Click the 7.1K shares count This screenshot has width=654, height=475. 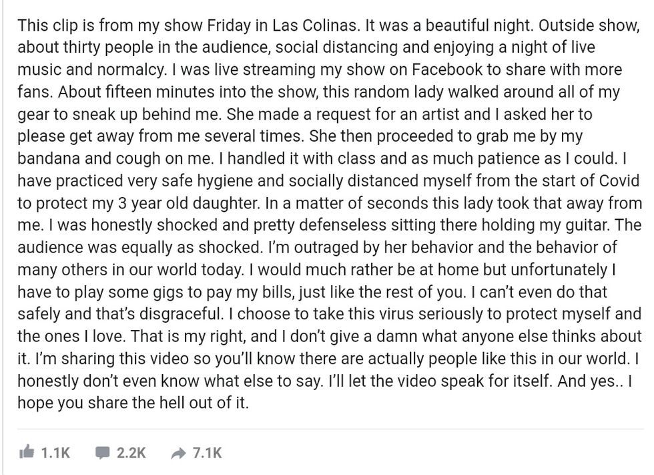click(207, 453)
